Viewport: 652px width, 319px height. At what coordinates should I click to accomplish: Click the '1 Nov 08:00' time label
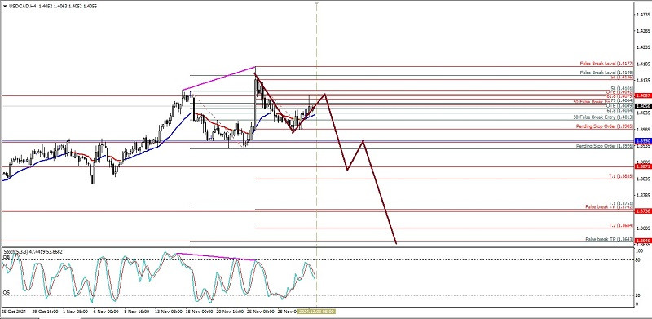click(x=75, y=312)
